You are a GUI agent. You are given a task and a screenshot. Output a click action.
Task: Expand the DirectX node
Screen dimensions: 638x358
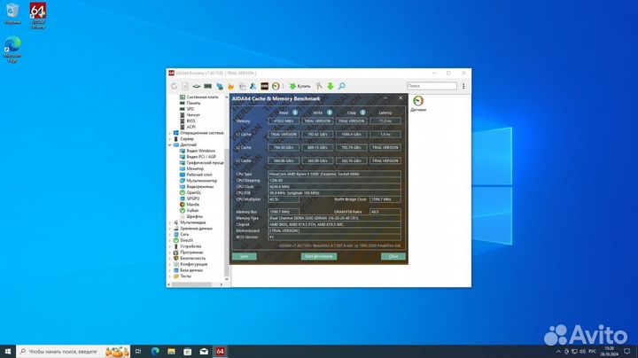[x=169, y=240]
